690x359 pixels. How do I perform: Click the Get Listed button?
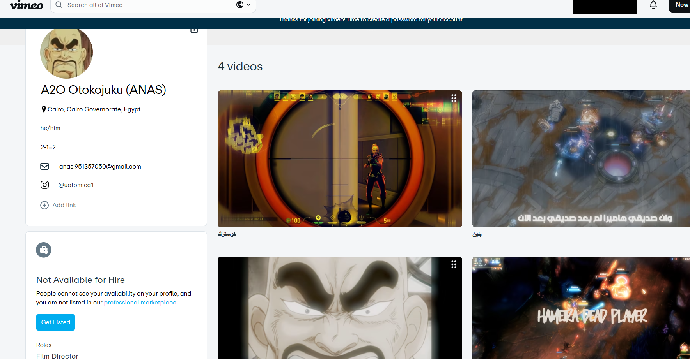(55, 322)
